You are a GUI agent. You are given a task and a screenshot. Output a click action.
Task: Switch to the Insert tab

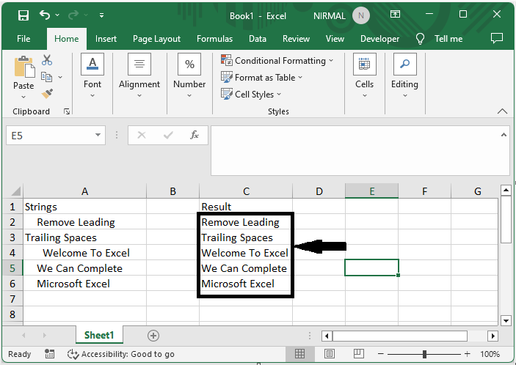click(106, 39)
